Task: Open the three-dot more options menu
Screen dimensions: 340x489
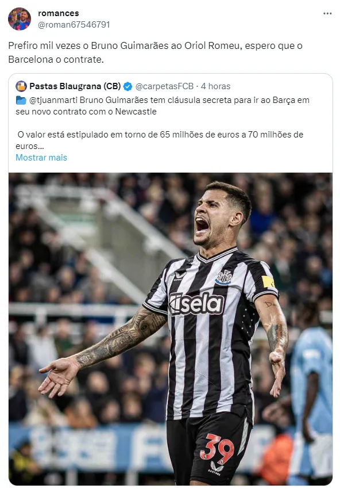Action: [327, 13]
